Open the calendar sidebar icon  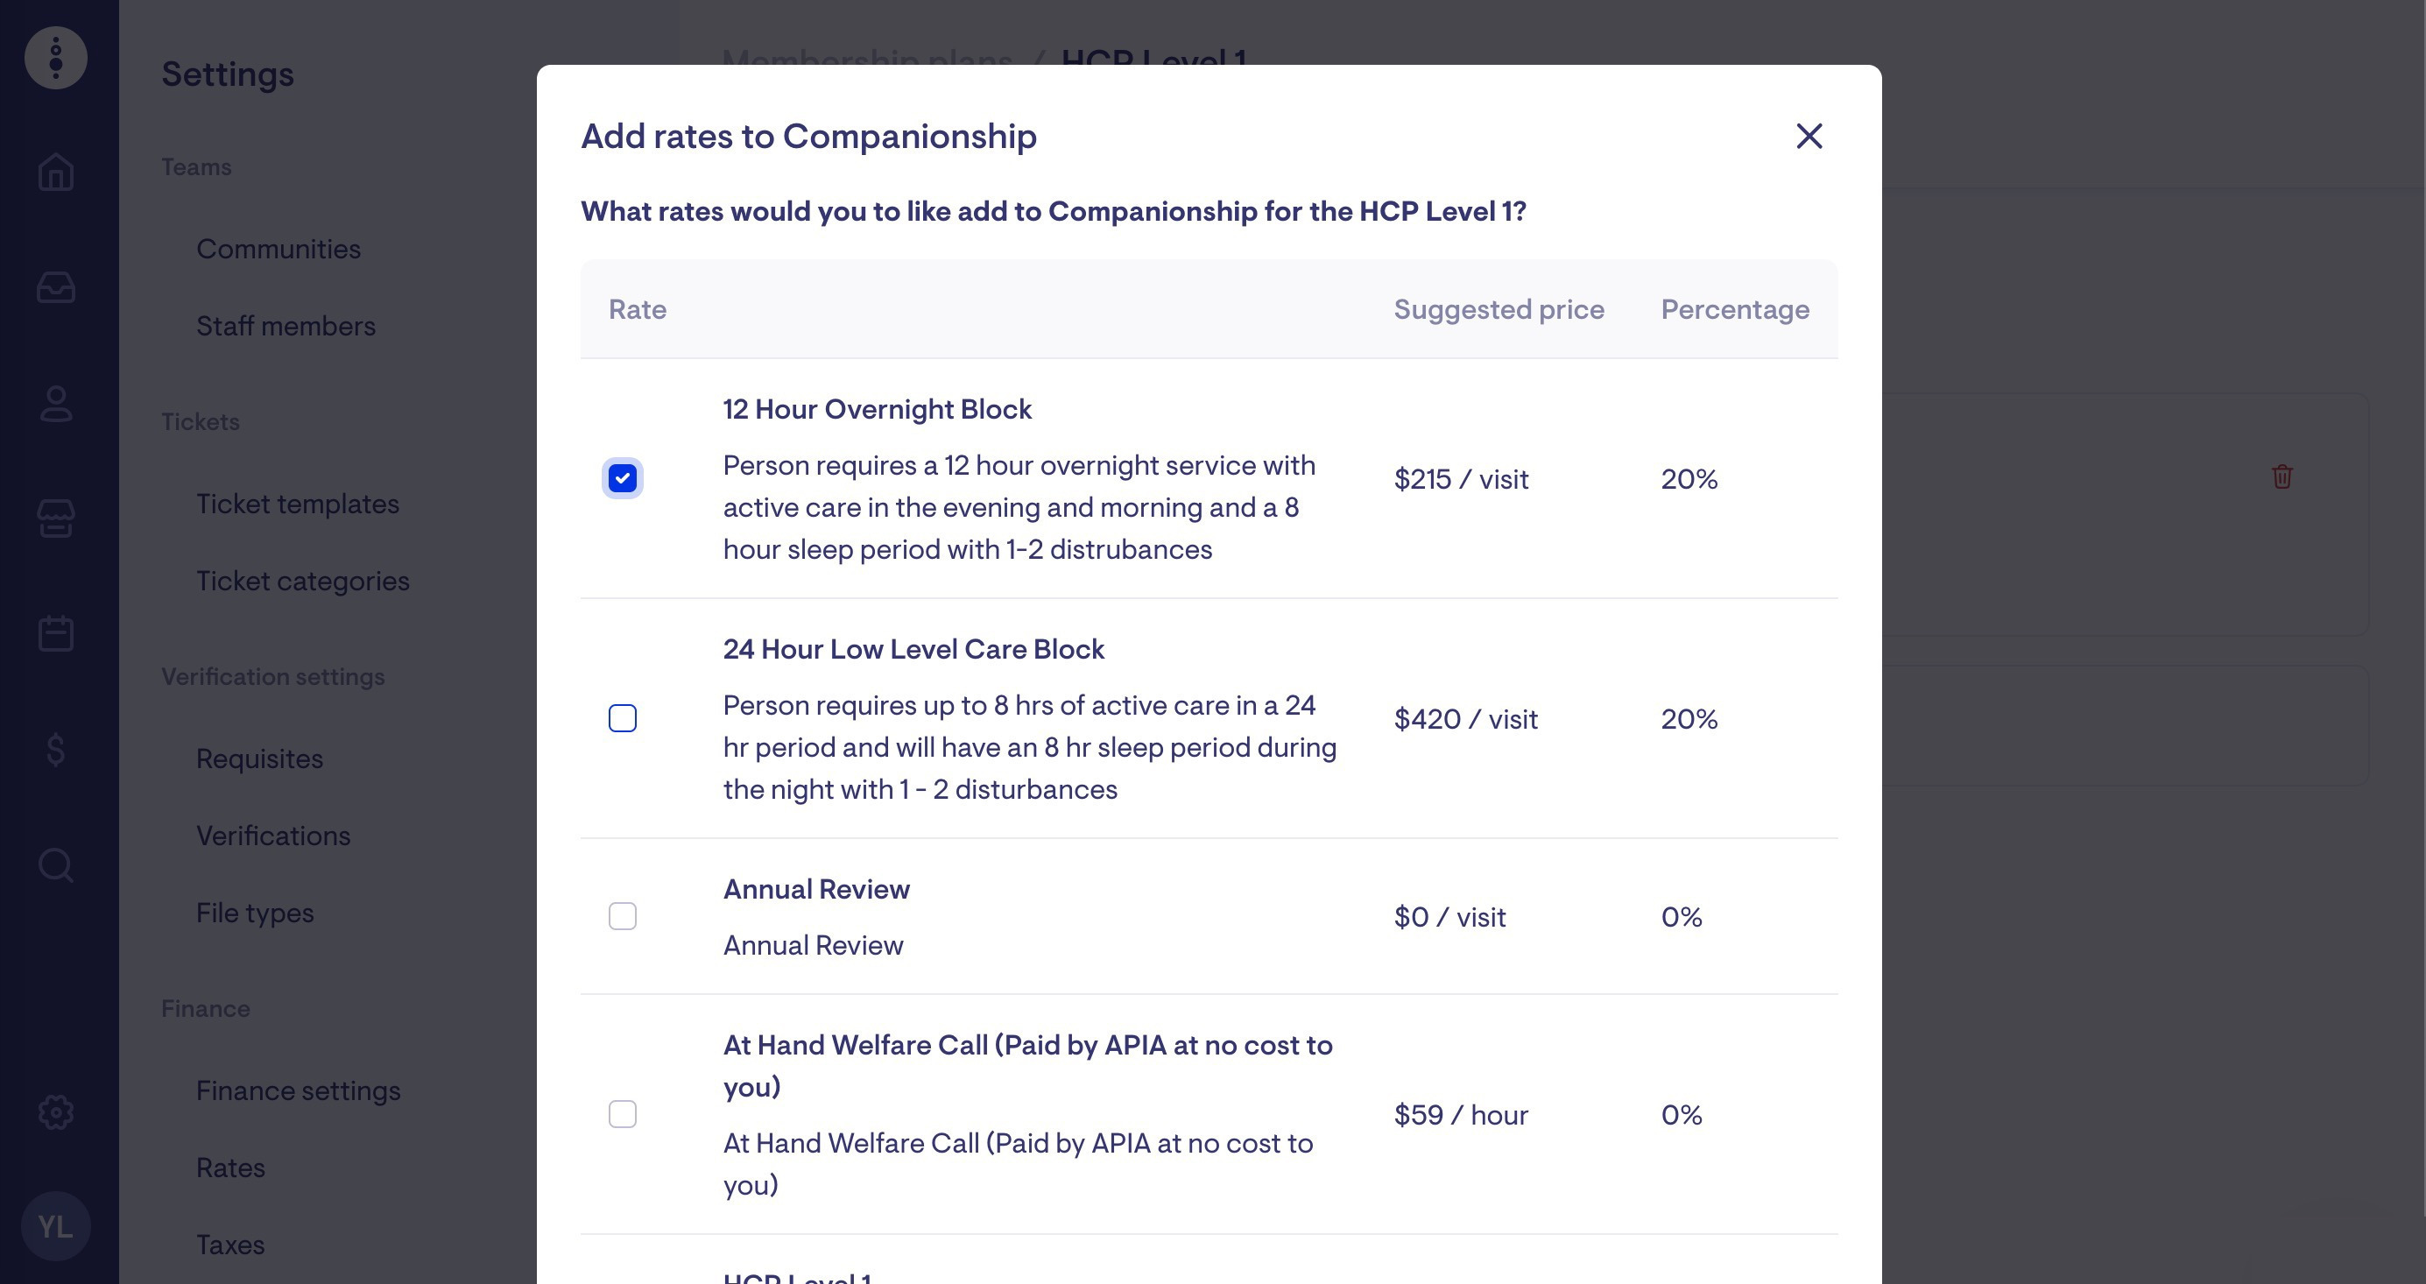click(x=55, y=633)
